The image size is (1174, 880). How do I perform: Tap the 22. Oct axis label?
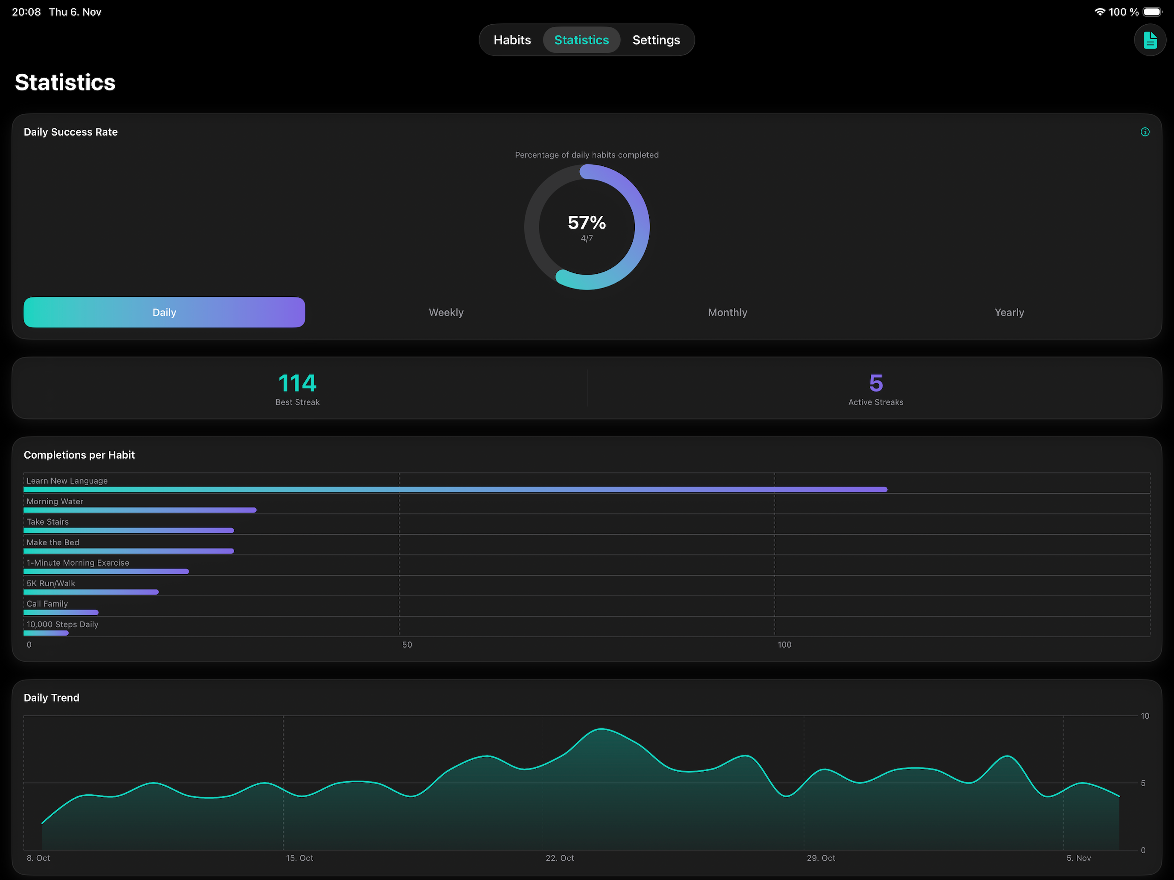click(560, 858)
